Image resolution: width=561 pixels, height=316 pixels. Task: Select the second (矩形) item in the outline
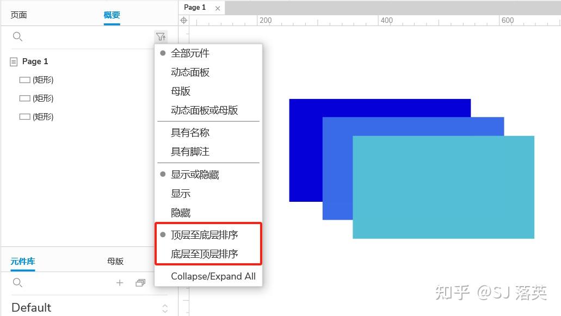click(43, 98)
